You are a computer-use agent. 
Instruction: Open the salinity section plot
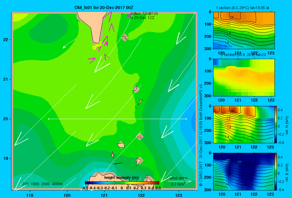(244, 77)
